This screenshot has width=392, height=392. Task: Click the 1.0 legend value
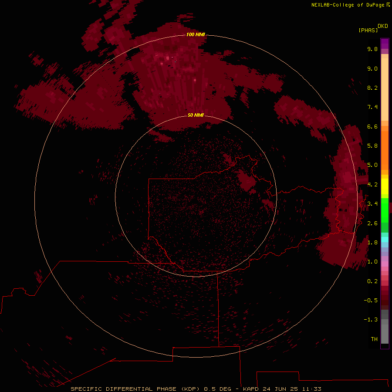pyautogui.click(x=372, y=262)
